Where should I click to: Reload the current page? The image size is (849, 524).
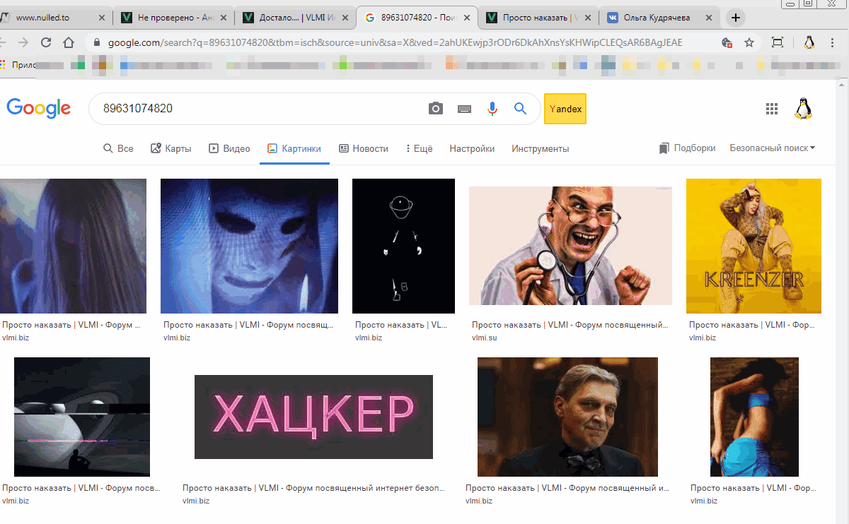[46, 42]
